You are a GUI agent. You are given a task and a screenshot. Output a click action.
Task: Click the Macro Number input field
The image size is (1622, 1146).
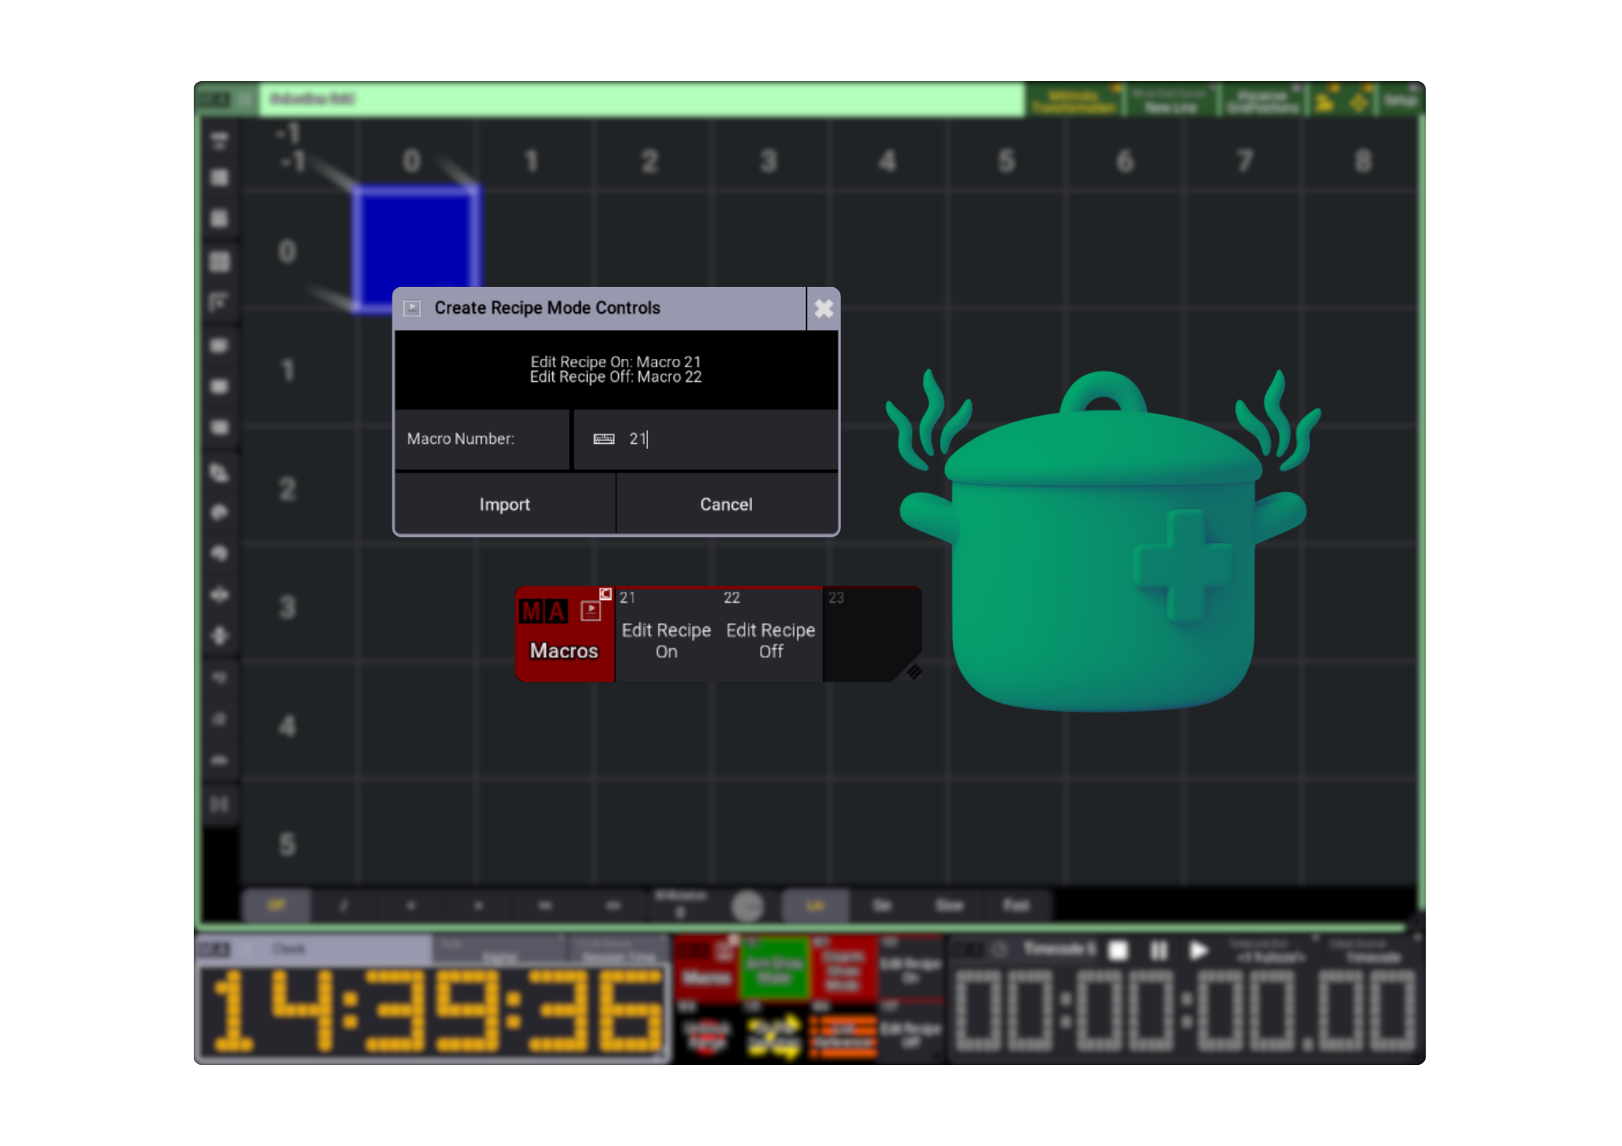(x=706, y=439)
